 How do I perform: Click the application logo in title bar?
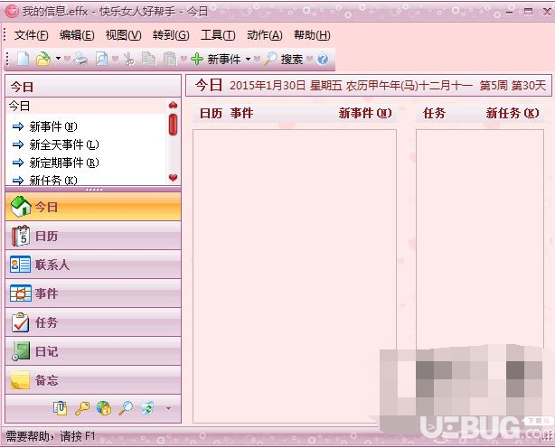click(12, 12)
